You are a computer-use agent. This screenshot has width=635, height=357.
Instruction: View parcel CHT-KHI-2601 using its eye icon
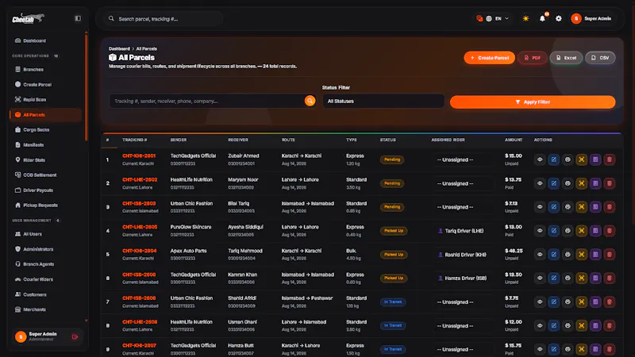click(x=540, y=159)
